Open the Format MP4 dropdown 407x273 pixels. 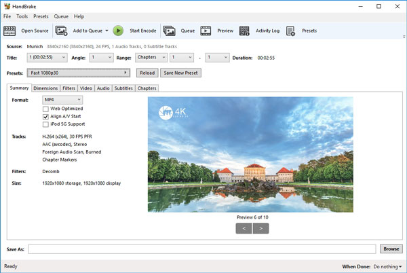coord(62,100)
